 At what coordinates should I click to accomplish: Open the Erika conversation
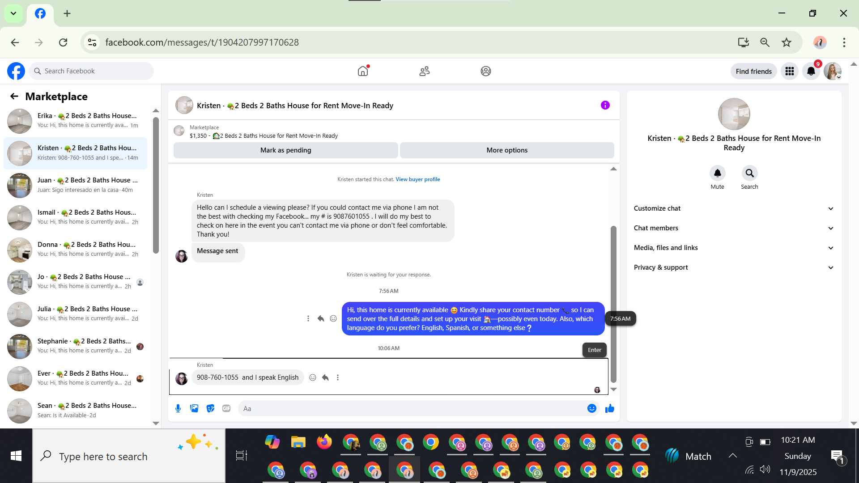[75, 121]
